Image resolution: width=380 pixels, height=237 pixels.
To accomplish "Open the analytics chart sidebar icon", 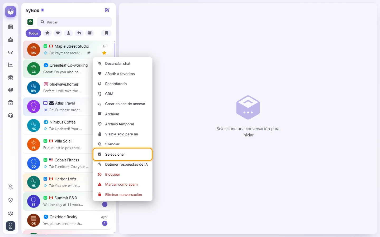I will tap(11, 65).
